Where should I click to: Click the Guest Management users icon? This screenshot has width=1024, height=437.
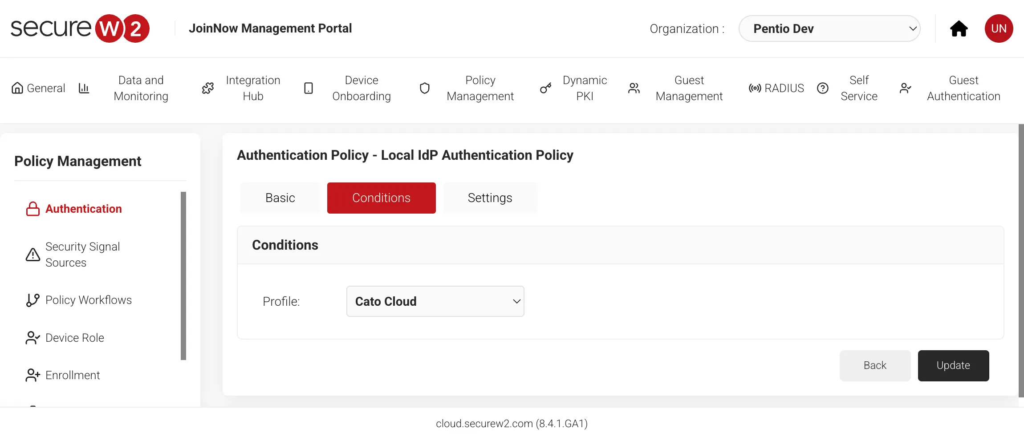634,88
